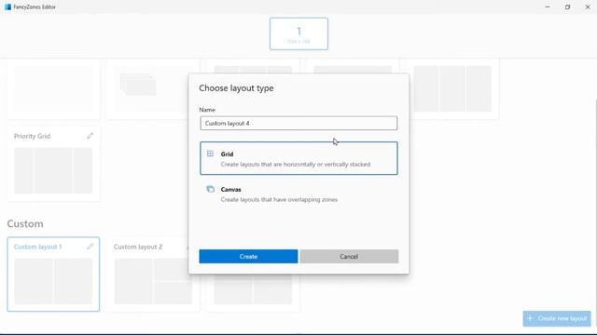
Task: Select the Custom layout 1 card
Action: [x=53, y=275]
